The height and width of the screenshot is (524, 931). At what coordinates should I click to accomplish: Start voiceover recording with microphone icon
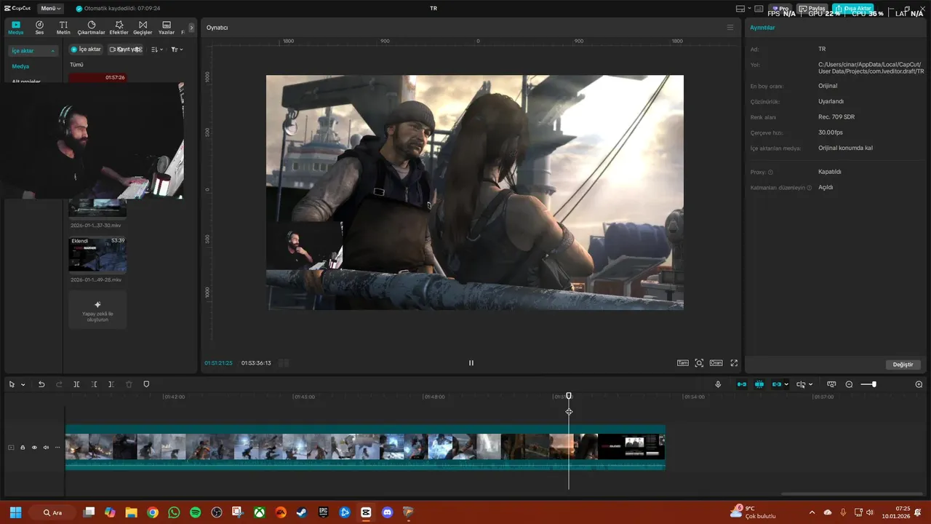coord(718,384)
